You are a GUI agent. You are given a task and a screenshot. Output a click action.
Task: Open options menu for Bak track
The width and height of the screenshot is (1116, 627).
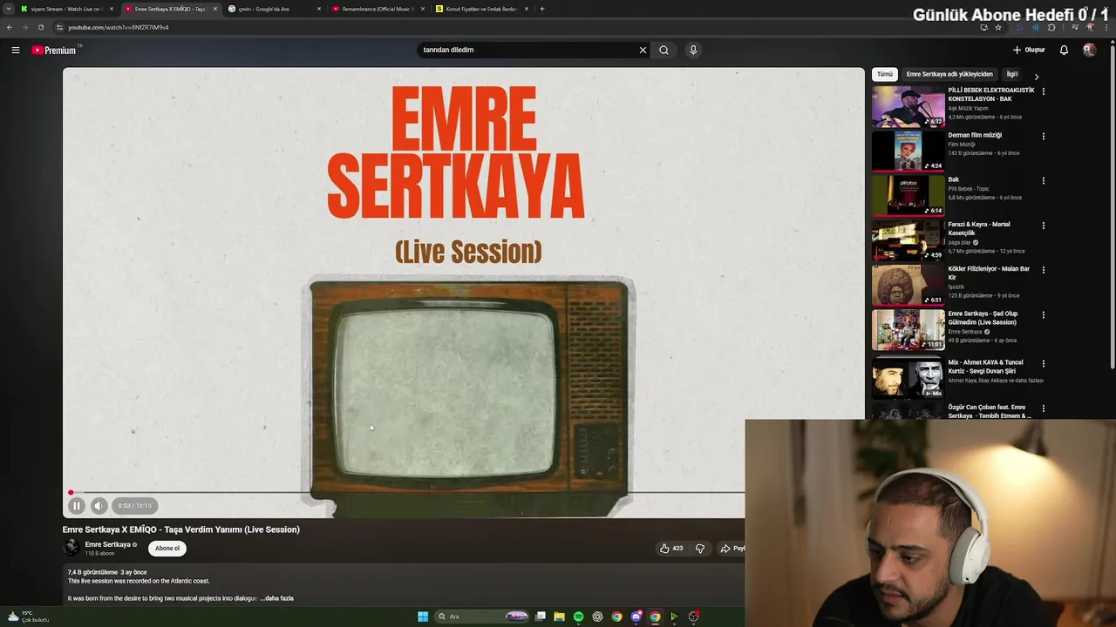click(x=1043, y=181)
